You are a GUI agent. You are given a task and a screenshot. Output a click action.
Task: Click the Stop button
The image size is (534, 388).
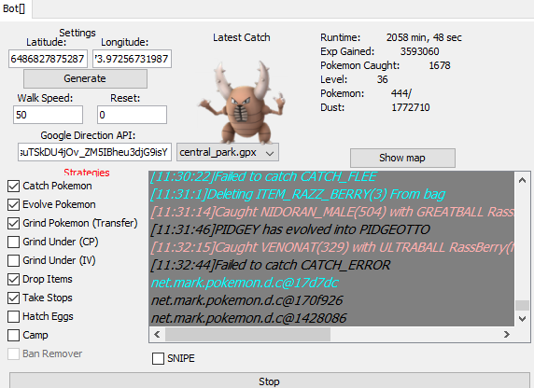click(x=269, y=381)
